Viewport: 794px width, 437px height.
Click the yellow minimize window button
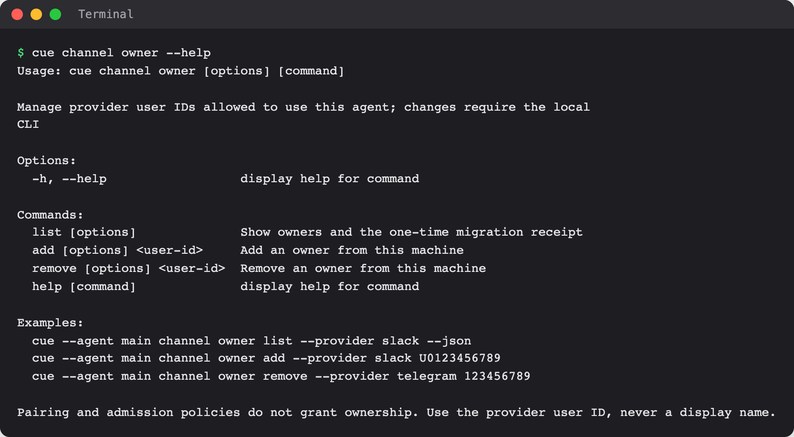36,14
